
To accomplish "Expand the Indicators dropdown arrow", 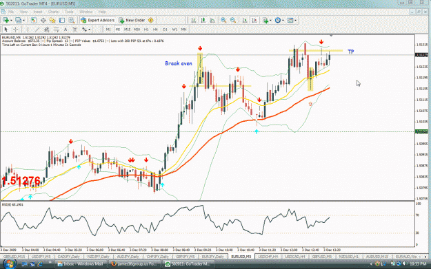I will coord(270,20).
